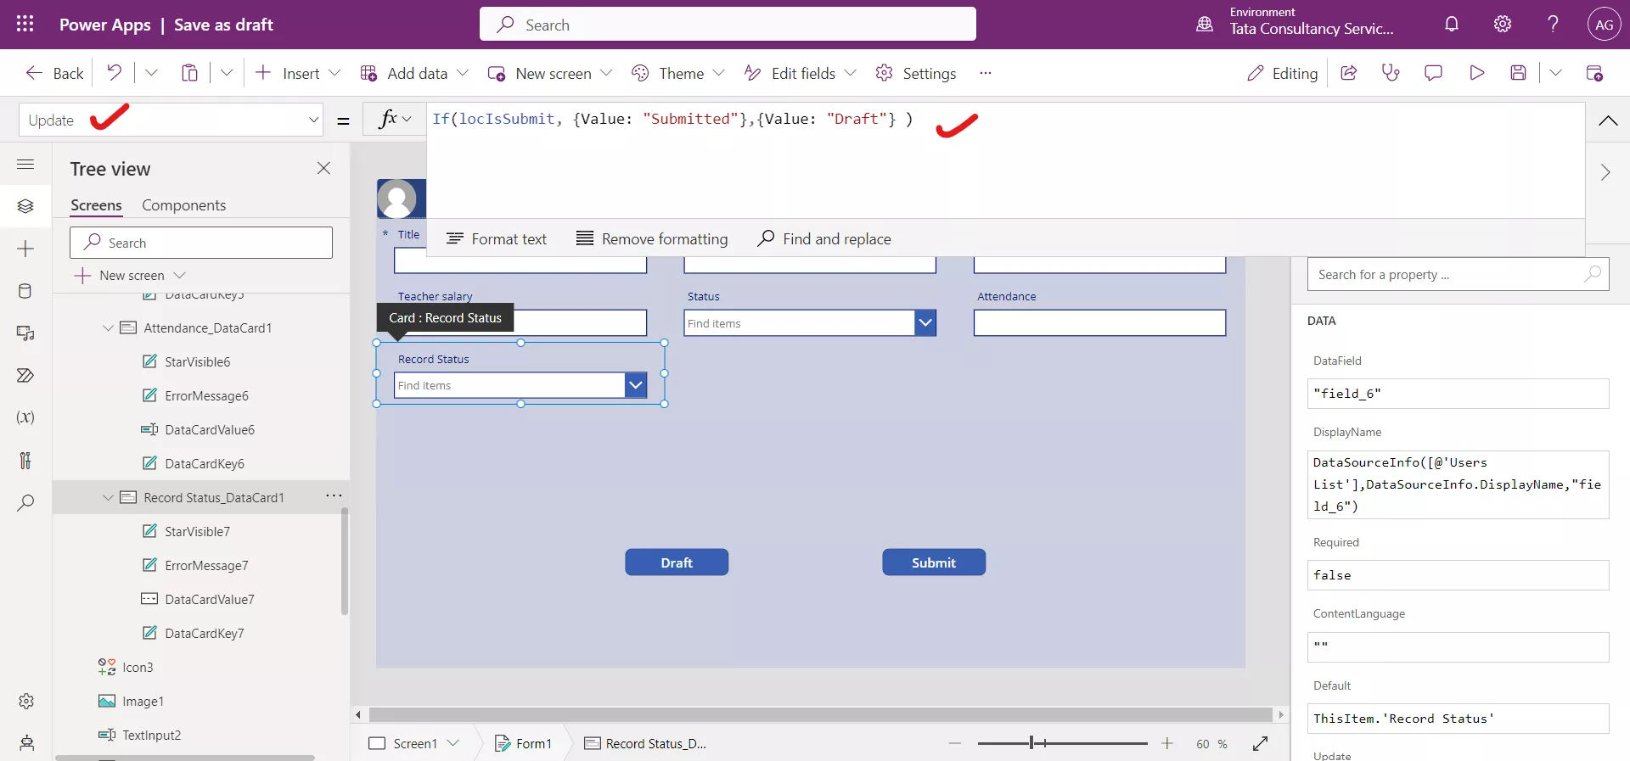
Task: Switch to the Components tab
Action: 183,205
